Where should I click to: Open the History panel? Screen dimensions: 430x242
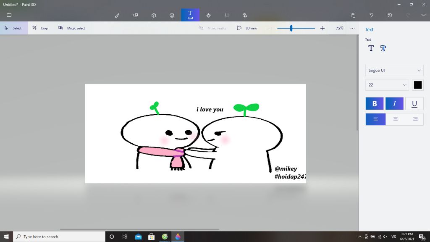[390, 16]
